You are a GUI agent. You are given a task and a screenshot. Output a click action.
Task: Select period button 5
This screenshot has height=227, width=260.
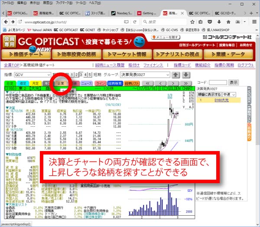[90, 75]
